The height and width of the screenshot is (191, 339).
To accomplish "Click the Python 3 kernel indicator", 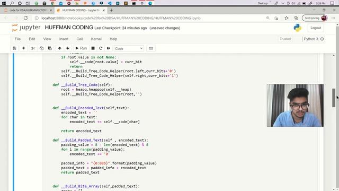I will coord(314,39).
